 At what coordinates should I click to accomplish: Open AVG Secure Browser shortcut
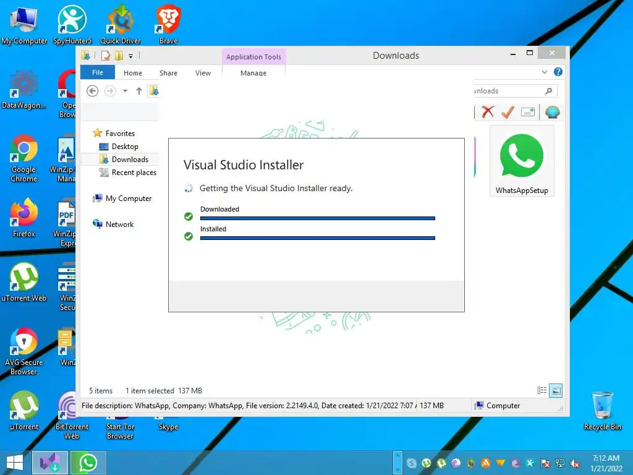[24, 351]
